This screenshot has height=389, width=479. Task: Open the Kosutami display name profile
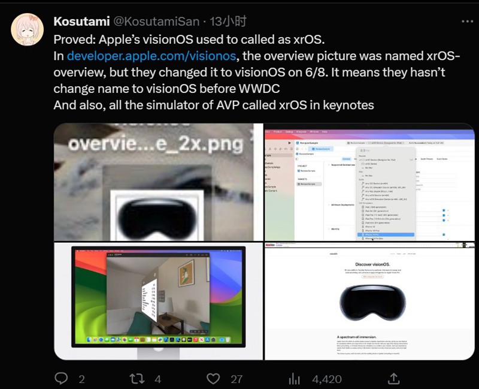pos(81,22)
